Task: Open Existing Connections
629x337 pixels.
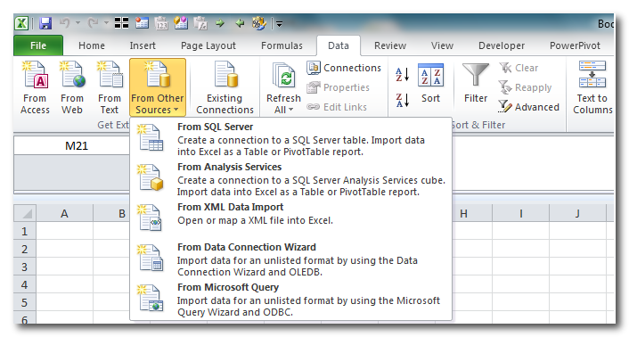Action: coord(225,87)
